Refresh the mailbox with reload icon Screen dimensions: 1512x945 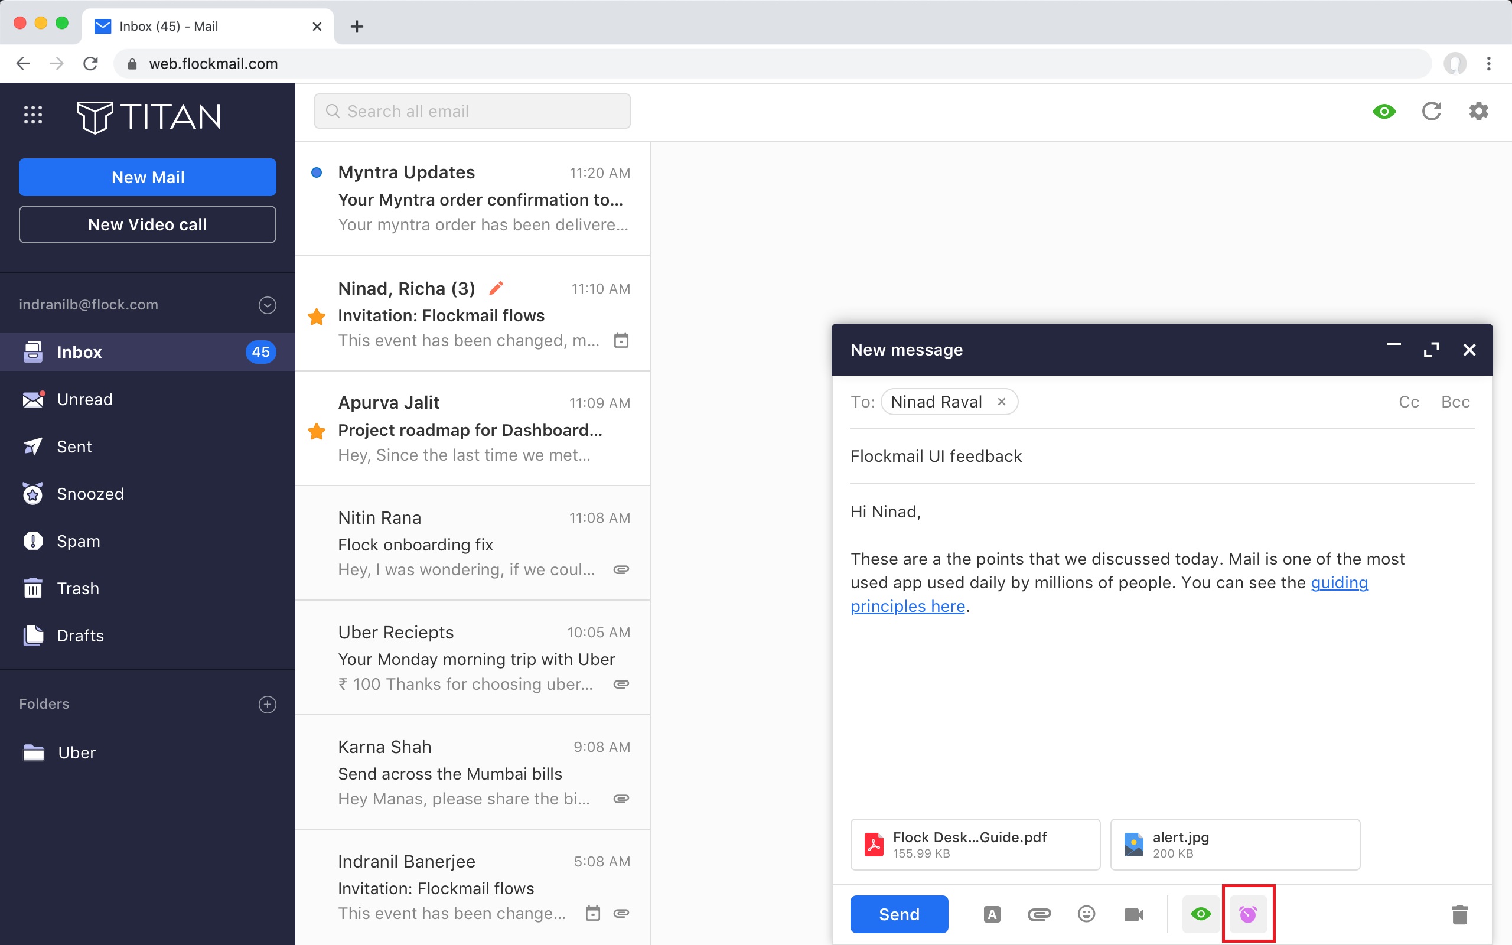pyautogui.click(x=1432, y=111)
